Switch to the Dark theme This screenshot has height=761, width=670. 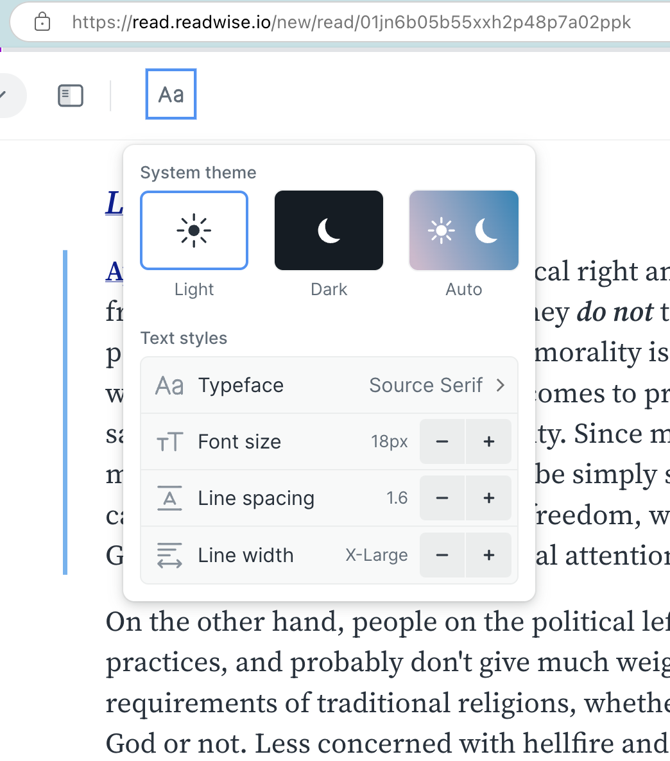(329, 230)
